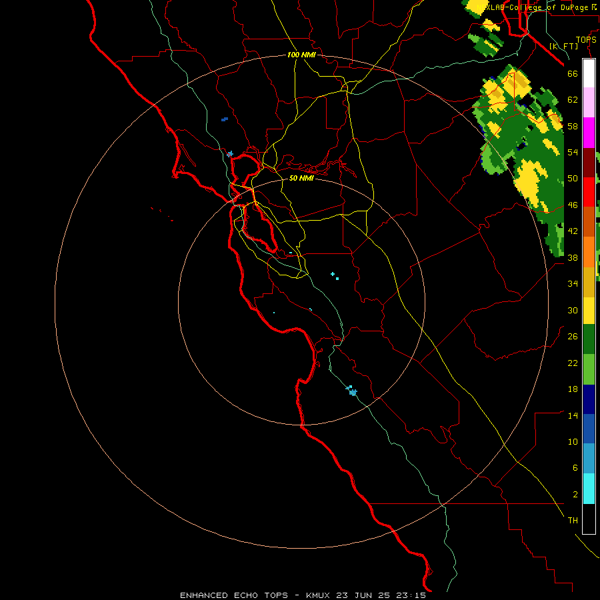Click the dark green legend swatch
The image size is (600, 600).
click(x=589, y=339)
